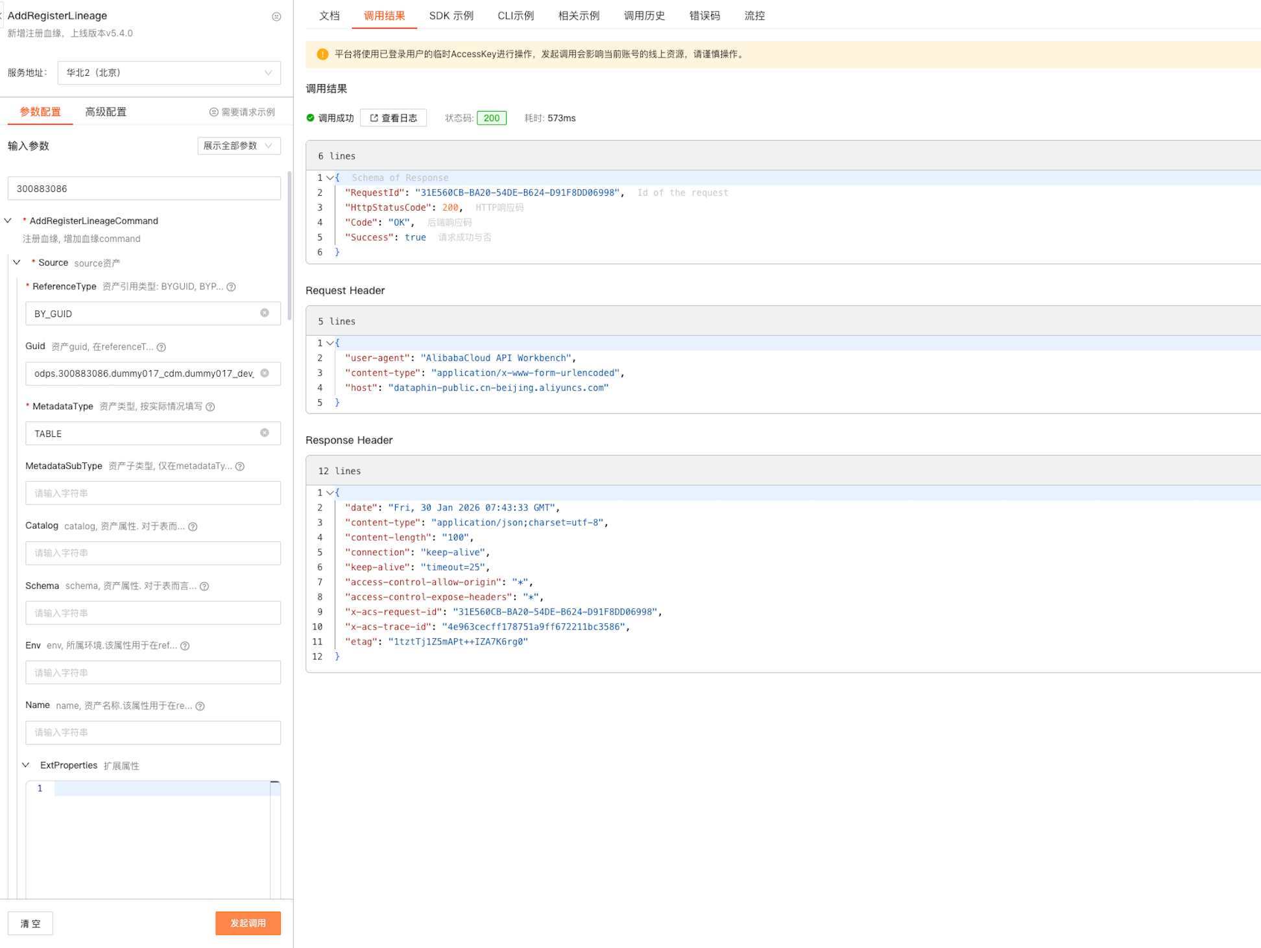Open help tooltip for Env parameter
This screenshot has height=948, width=1261.
pos(185,646)
